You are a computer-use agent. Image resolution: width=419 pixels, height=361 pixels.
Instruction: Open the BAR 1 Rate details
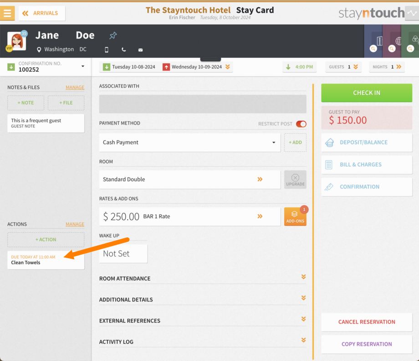click(x=190, y=217)
